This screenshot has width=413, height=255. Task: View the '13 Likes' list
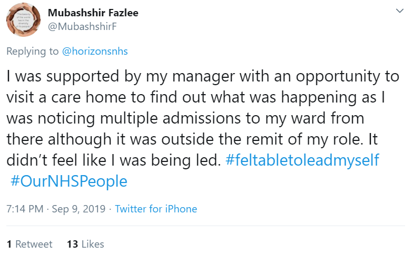[x=86, y=244]
